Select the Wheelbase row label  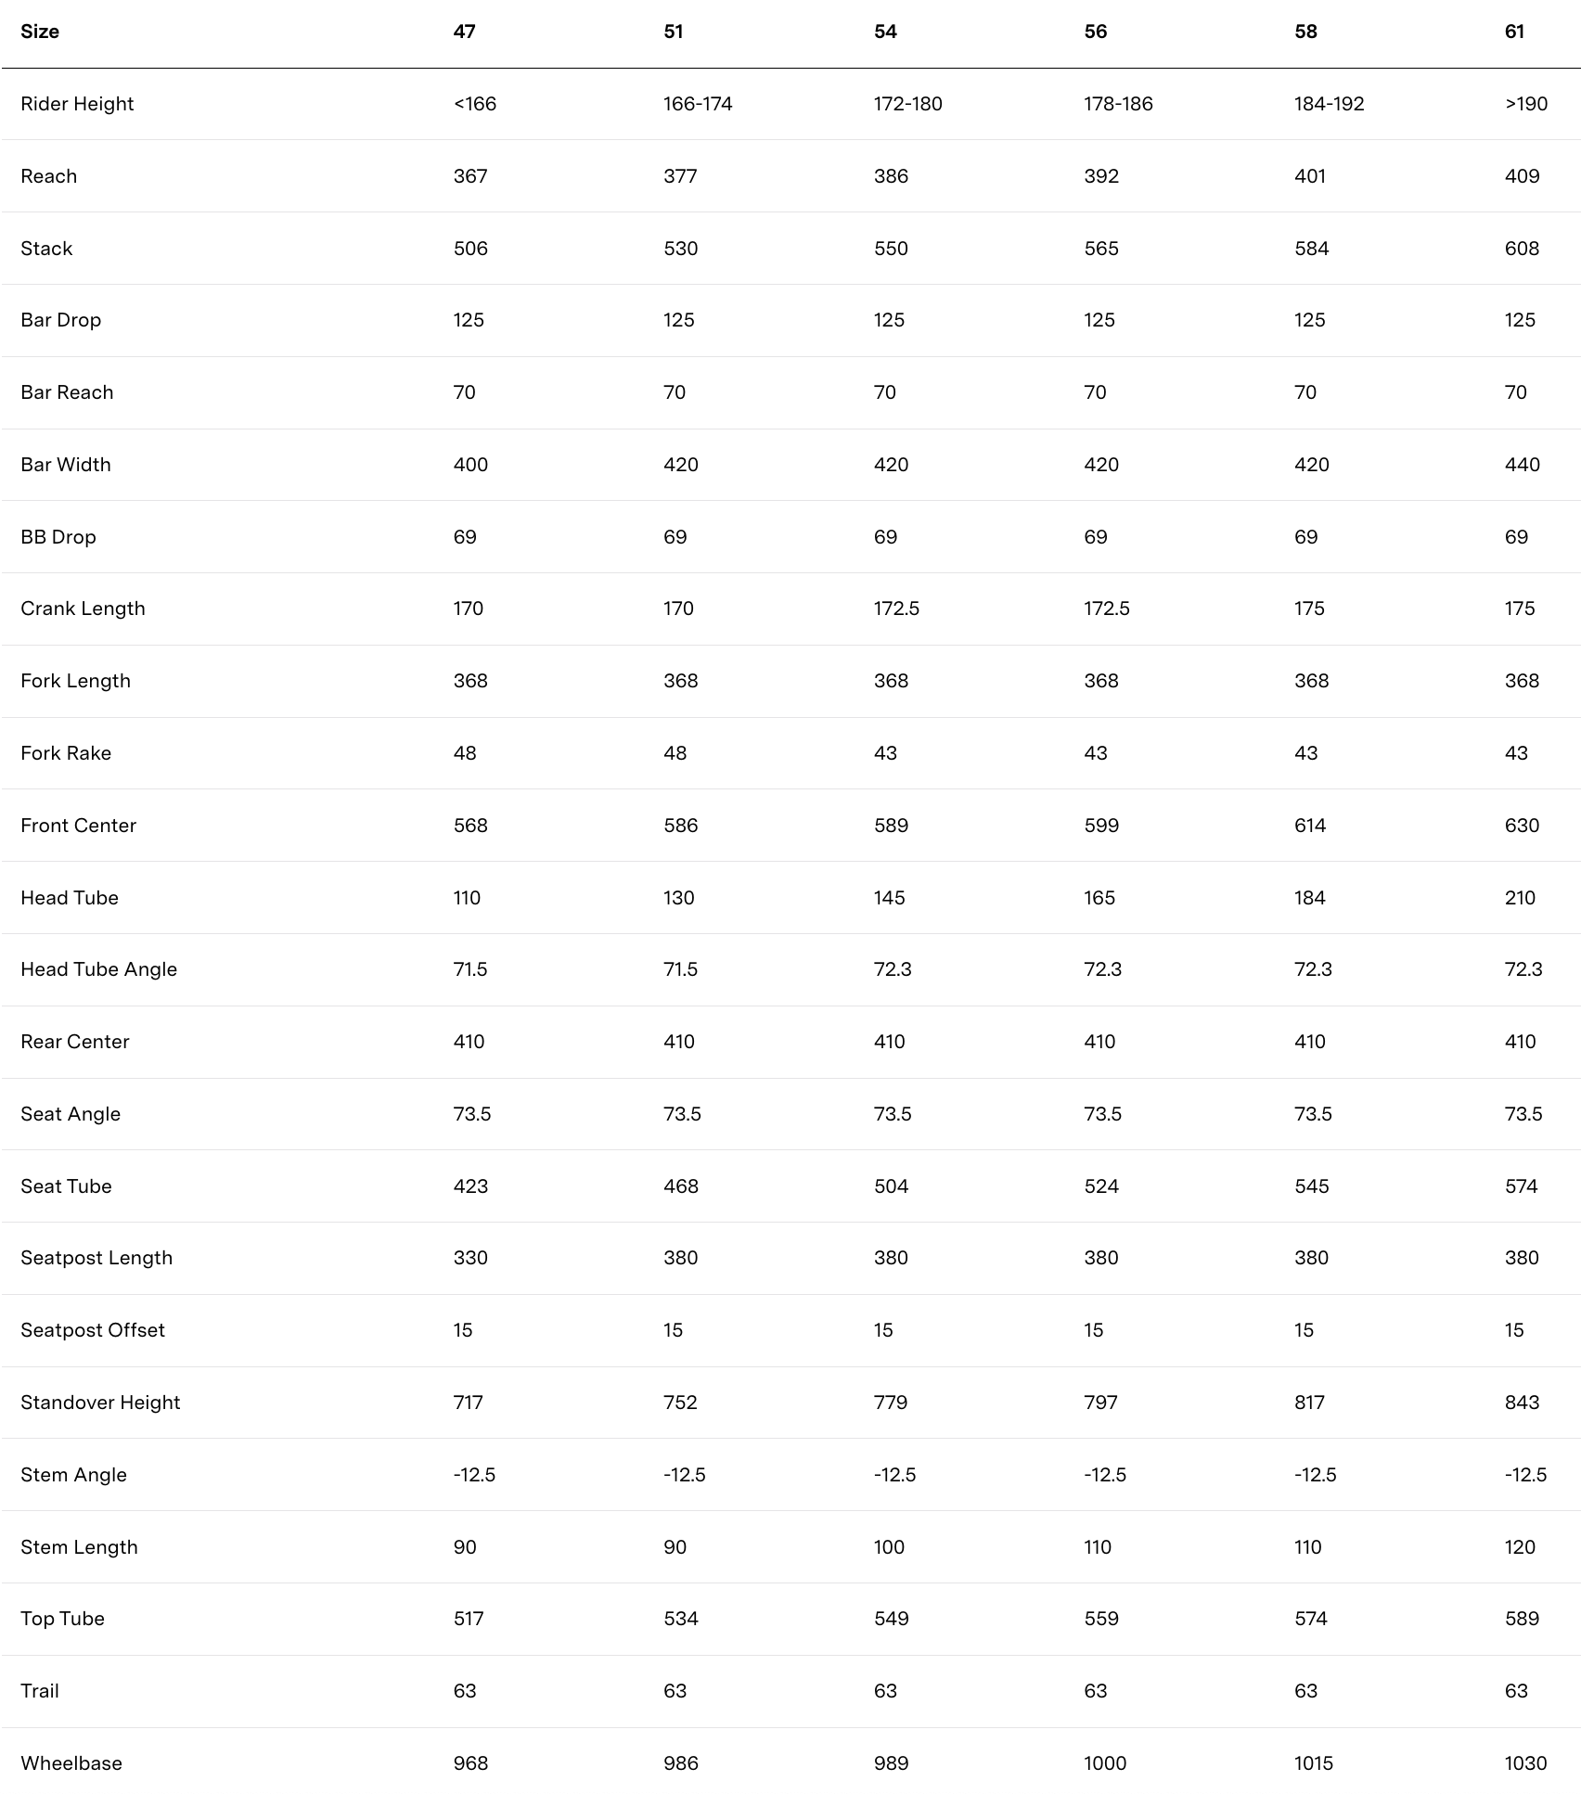point(71,1763)
